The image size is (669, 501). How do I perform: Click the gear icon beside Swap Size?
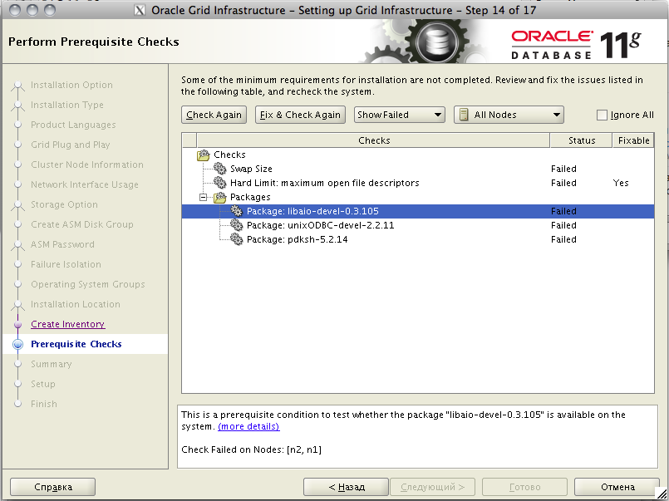(x=220, y=169)
